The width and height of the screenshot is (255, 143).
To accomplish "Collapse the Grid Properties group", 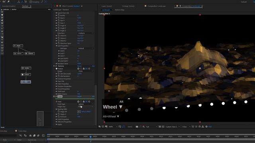I will pos(57,46).
